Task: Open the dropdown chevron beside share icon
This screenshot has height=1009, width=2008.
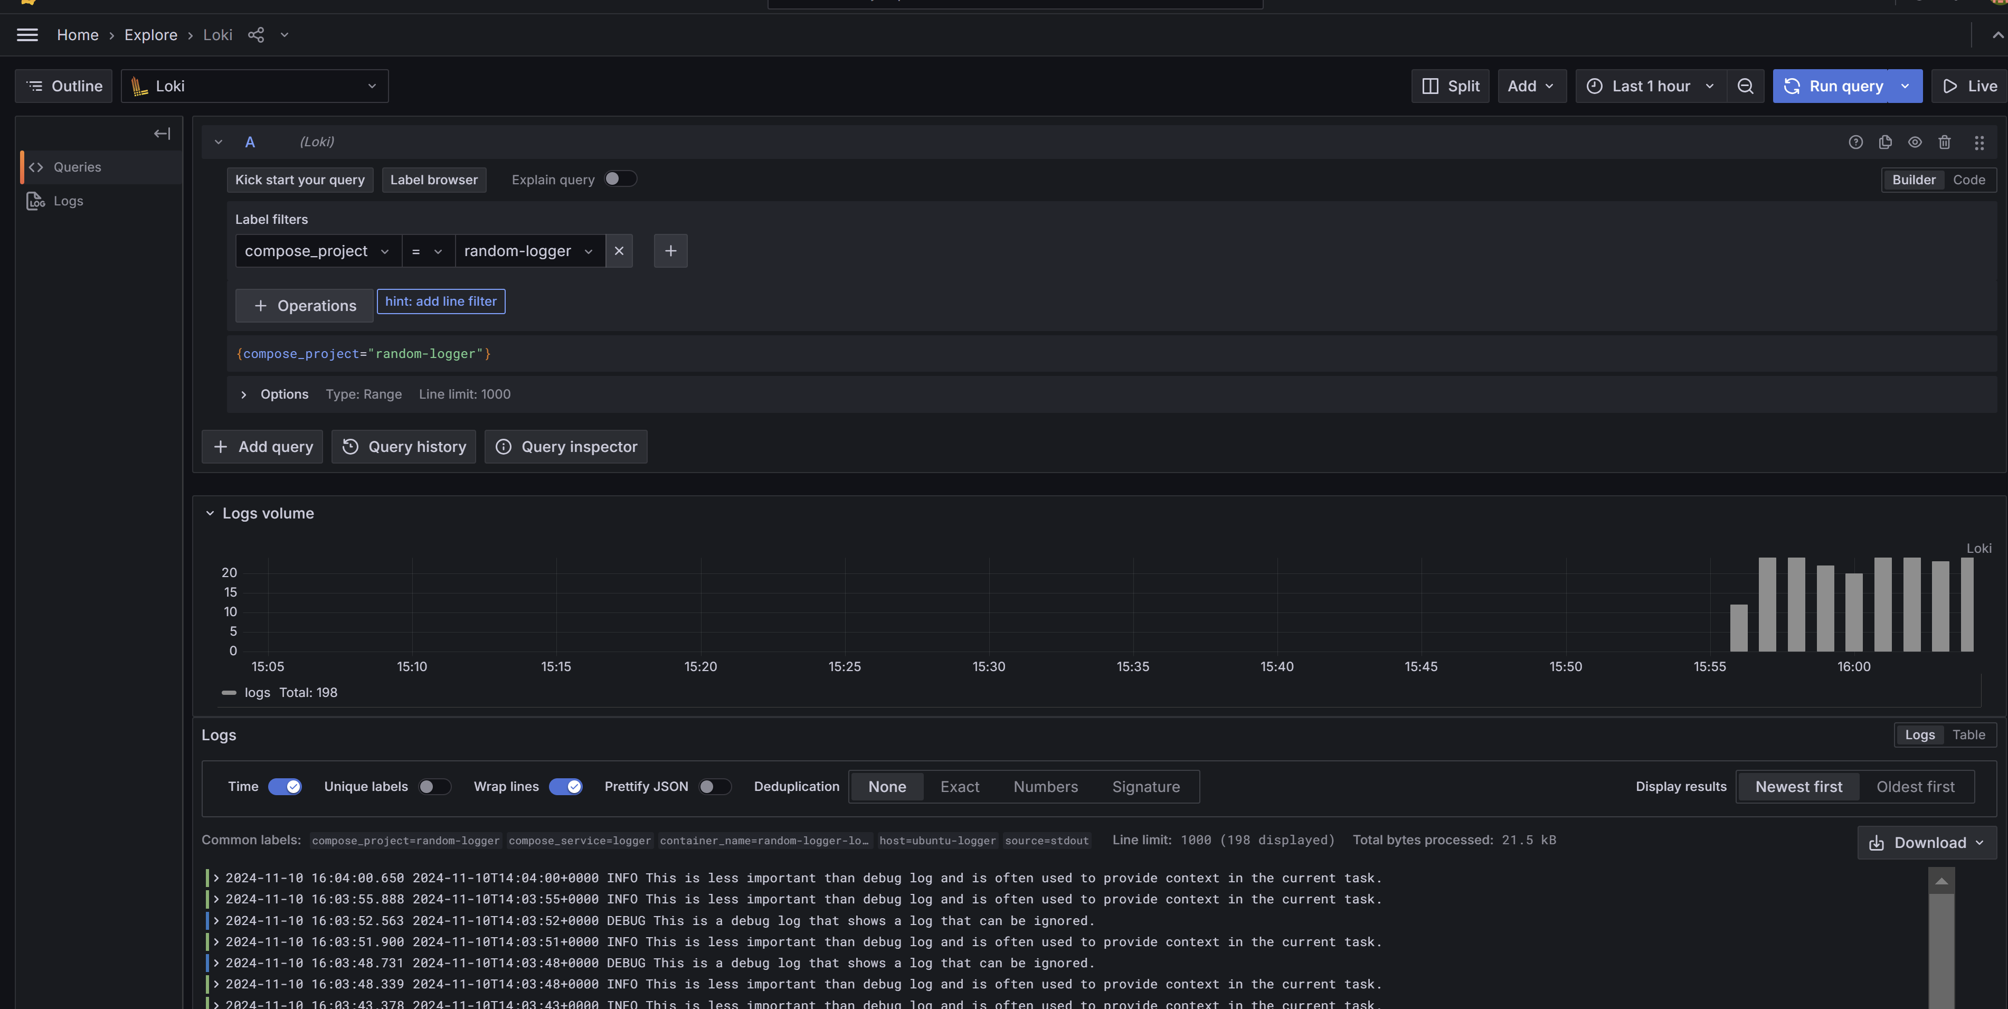Action: point(285,35)
